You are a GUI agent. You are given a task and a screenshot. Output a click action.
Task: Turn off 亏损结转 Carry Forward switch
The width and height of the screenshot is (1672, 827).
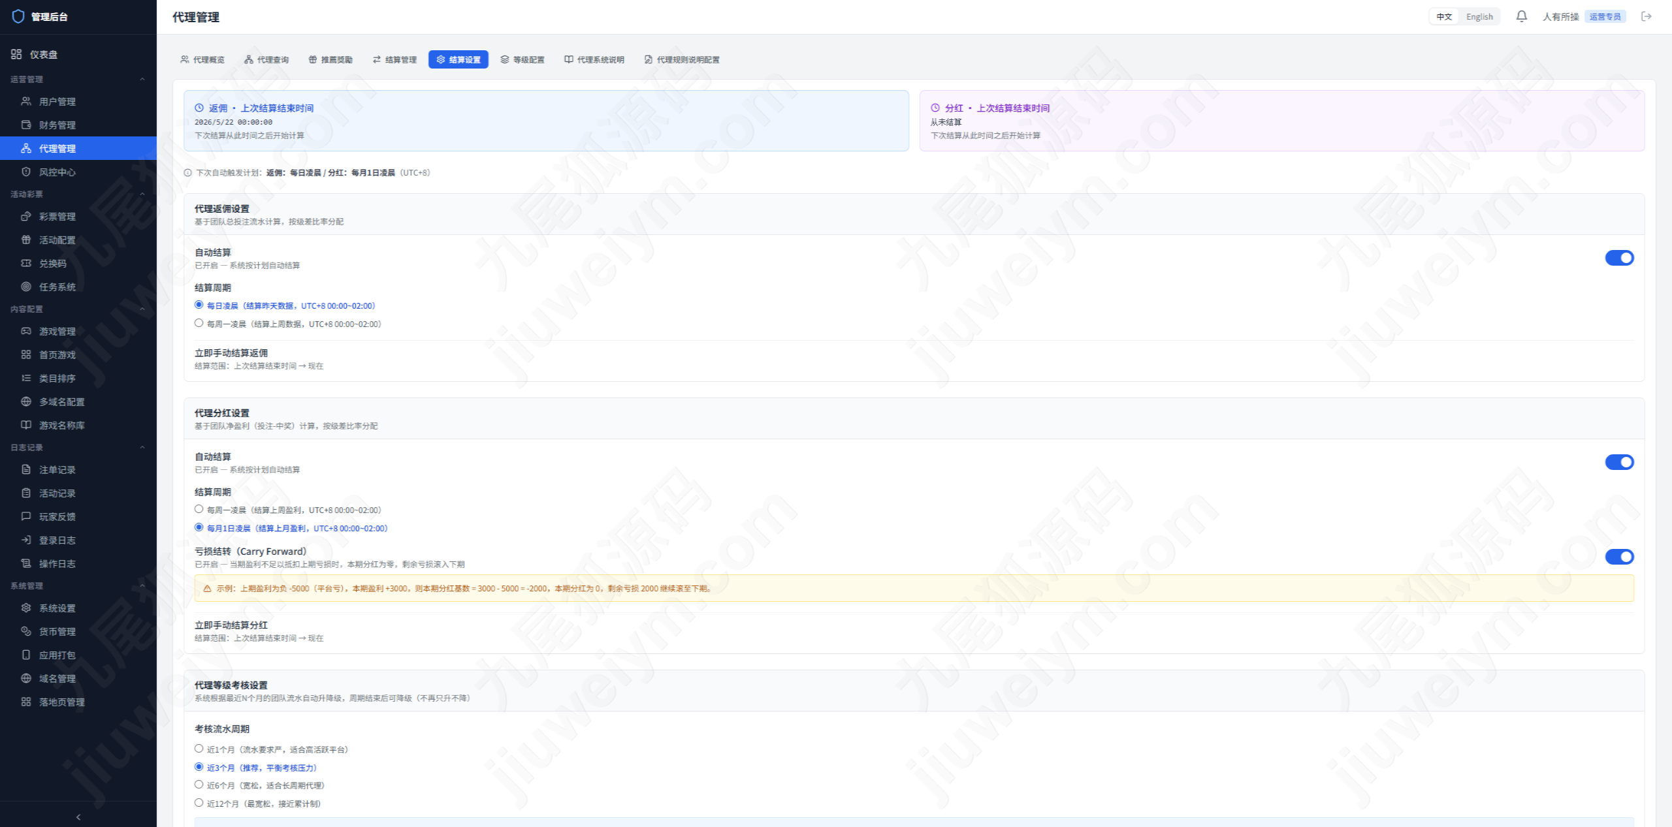1619,557
